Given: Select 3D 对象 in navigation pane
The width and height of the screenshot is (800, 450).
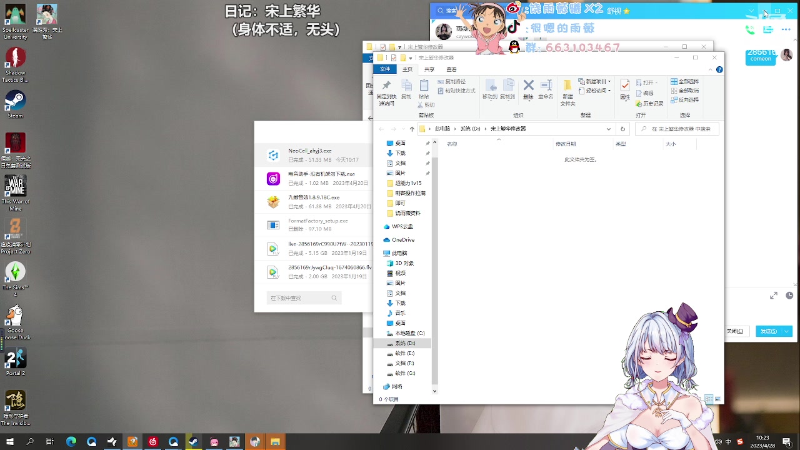Looking at the screenshot, I should click(x=400, y=263).
